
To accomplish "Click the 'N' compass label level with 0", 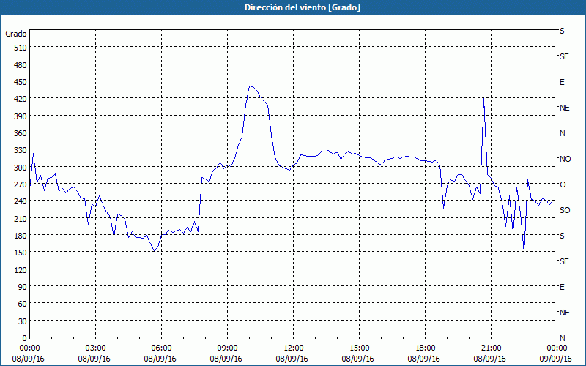I will tap(563, 338).
